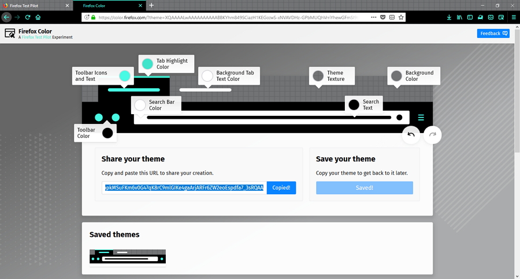Viewport: 520px width, 279px height.
Task: Pick the Background Tab Text Color swatch
Action: coord(207,76)
